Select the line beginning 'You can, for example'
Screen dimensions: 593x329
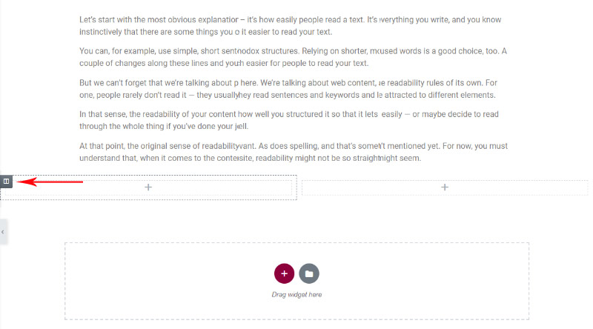[293, 51]
